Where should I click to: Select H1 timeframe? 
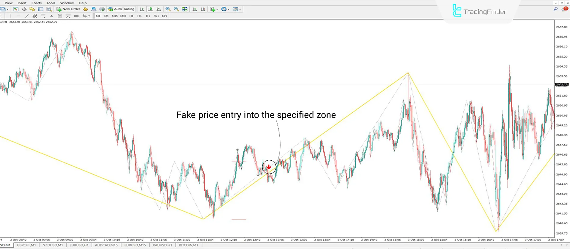131,16
